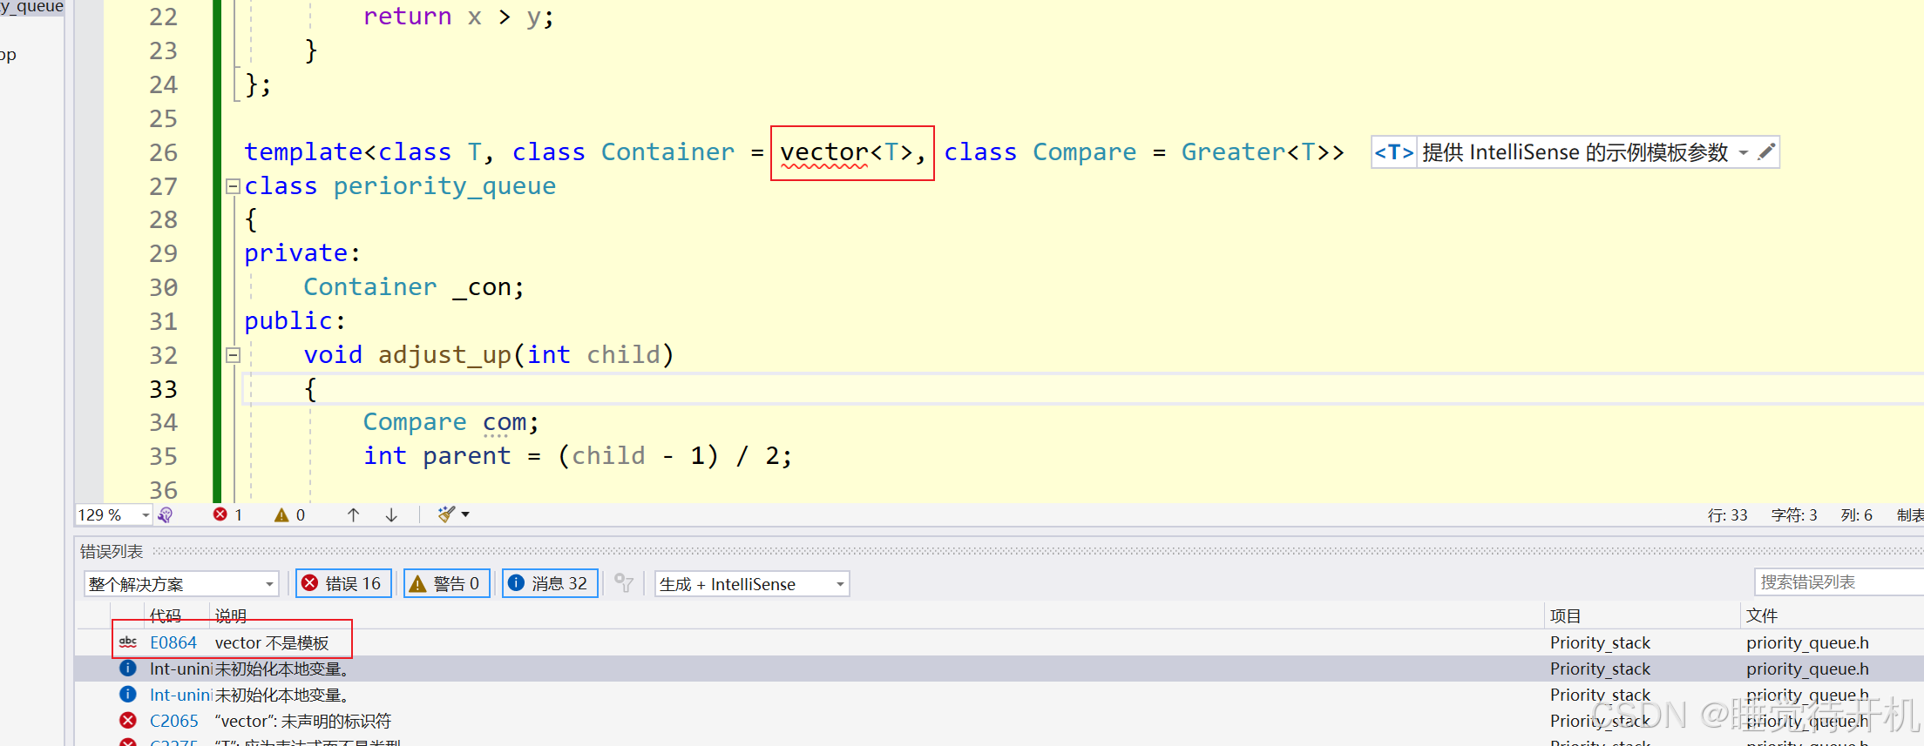Open error code link E0864
The height and width of the screenshot is (746, 1924).
coord(173,642)
